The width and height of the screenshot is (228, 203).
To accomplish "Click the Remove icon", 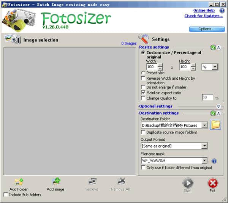I will (x=92, y=182).
